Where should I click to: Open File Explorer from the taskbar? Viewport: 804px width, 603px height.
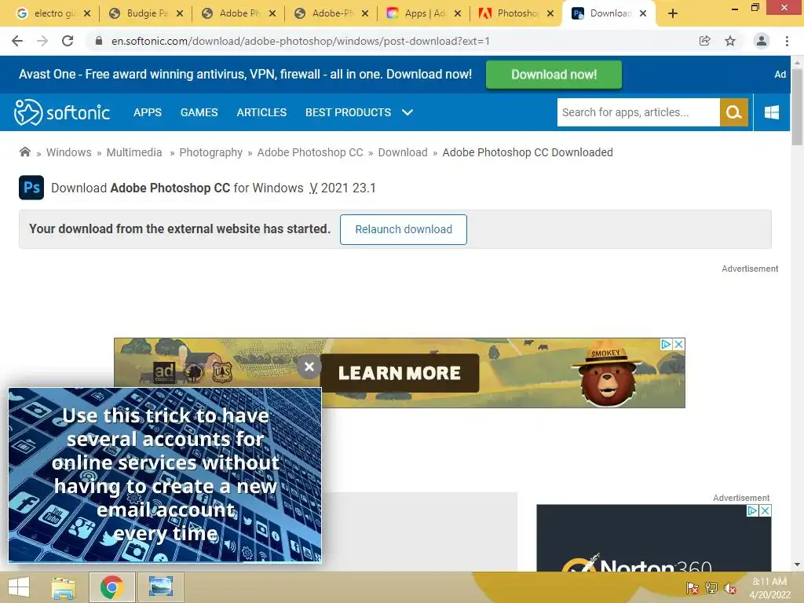click(x=64, y=587)
